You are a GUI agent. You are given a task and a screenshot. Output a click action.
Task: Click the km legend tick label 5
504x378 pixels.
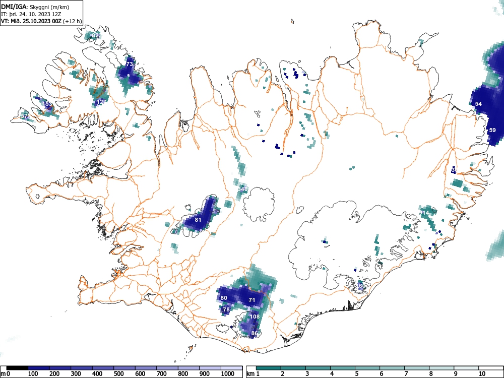pos(356,374)
